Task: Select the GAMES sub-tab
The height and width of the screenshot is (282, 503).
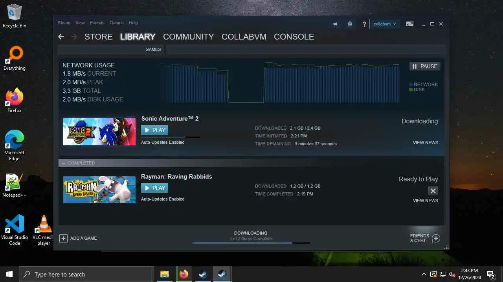Action: [153, 49]
